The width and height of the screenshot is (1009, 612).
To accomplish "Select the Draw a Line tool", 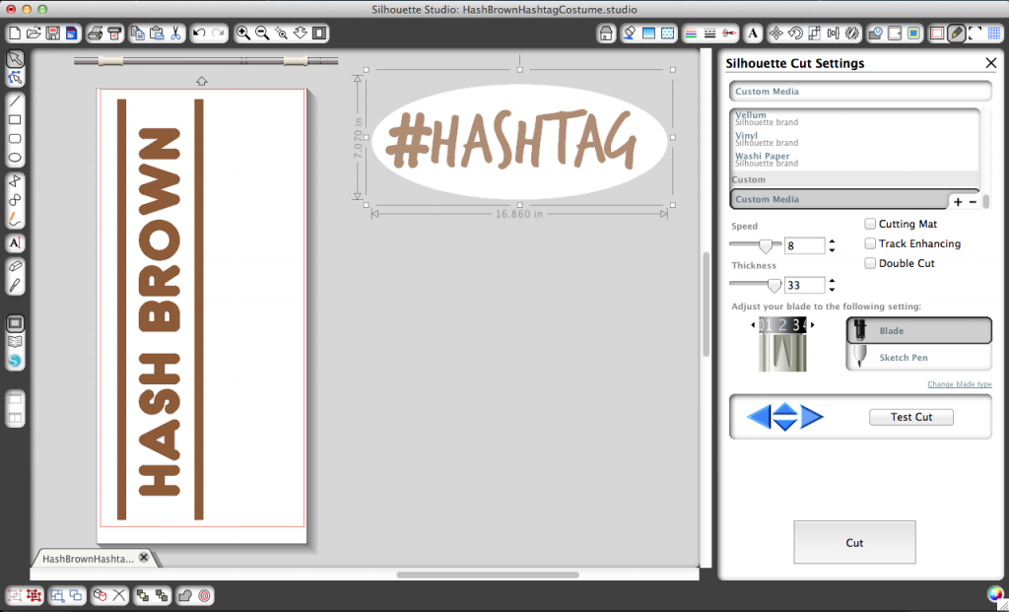I will 15,101.
